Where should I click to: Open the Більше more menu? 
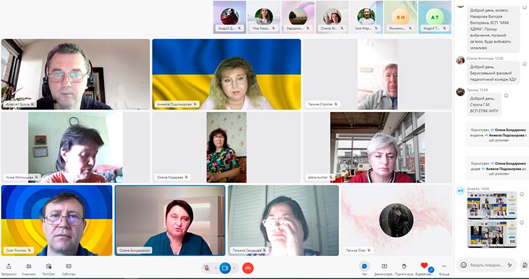(x=444, y=267)
